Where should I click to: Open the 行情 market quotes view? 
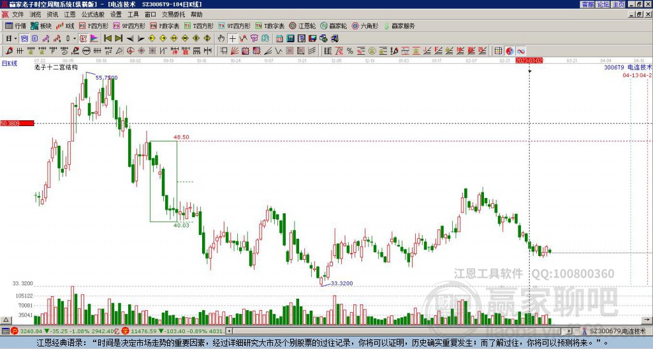pyautogui.click(x=15, y=25)
